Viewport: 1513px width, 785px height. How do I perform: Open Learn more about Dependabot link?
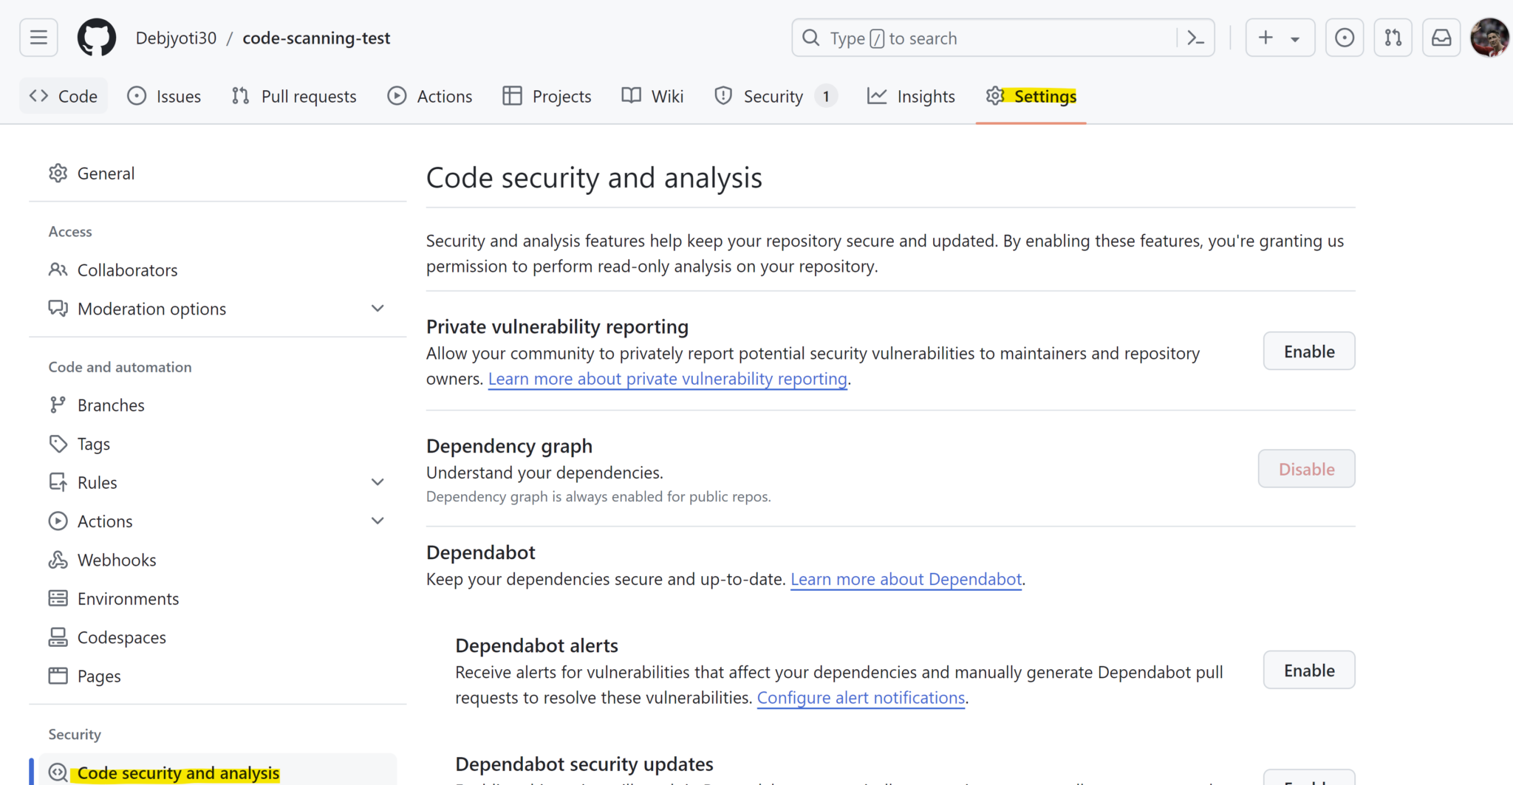[906, 580]
